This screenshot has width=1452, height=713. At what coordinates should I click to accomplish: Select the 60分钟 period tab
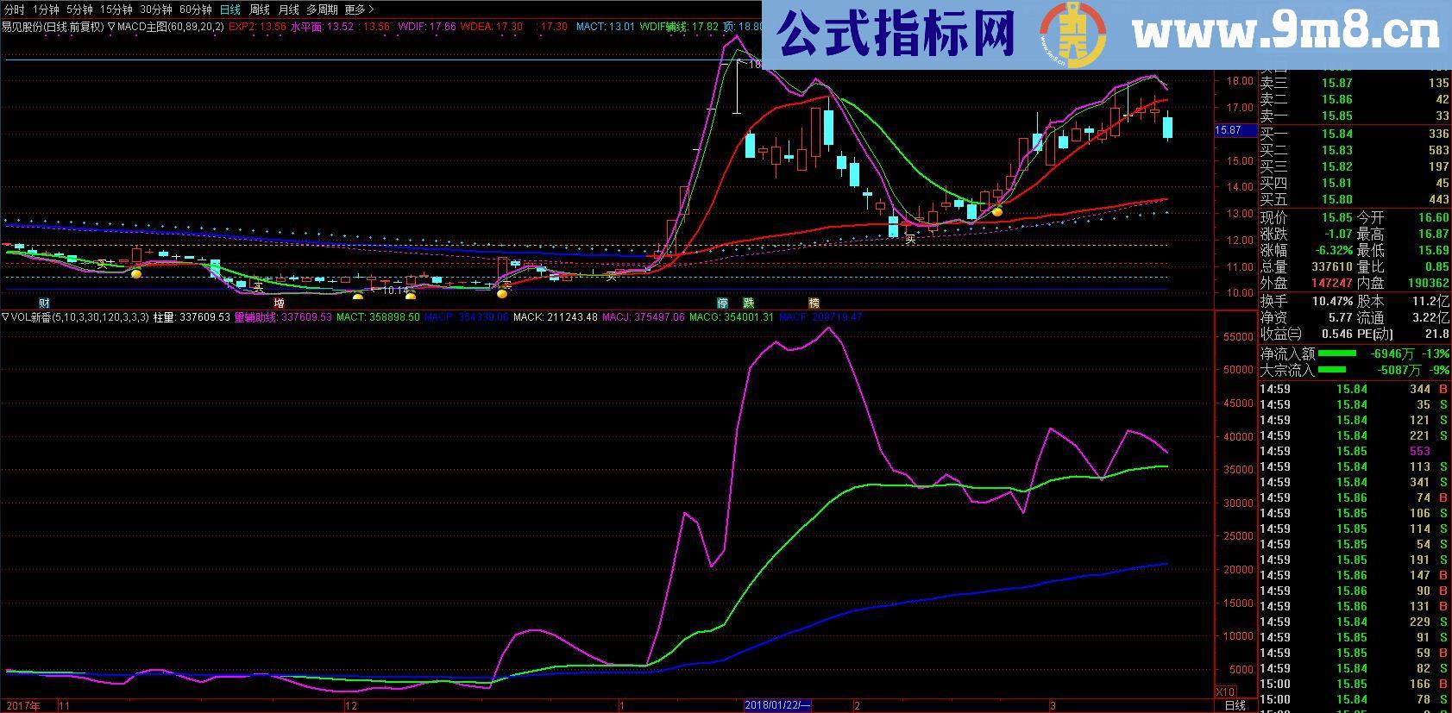click(x=195, y=9)
